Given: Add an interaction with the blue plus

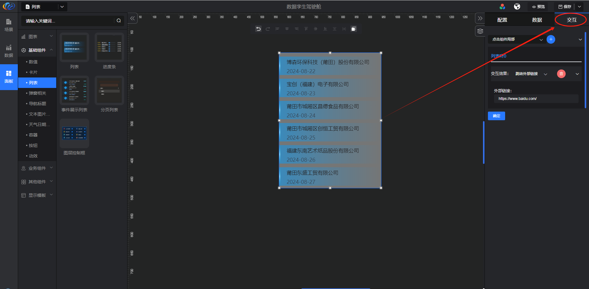Looking at the screenshot, I should click(x=551, y=39).
